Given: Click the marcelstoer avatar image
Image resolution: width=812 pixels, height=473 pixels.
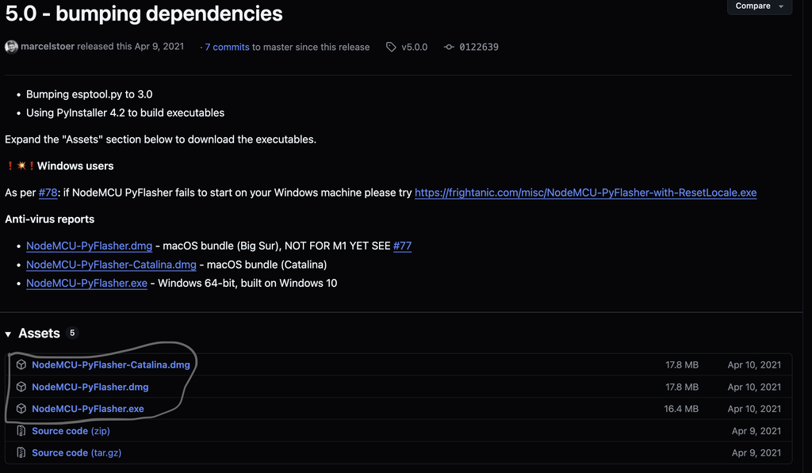Looking at the screenshot, I should 11,47.
